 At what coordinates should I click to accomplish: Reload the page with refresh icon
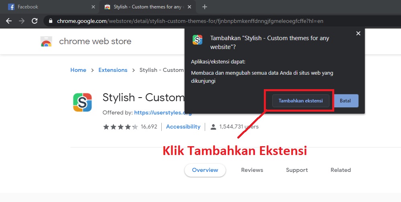point(35,21)
